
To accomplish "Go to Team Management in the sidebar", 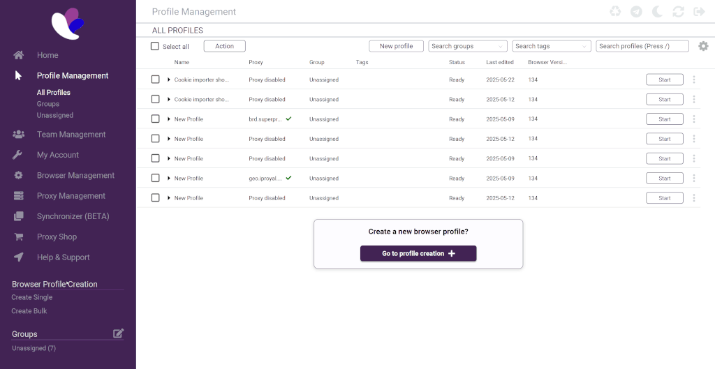I will coord(71,135).
